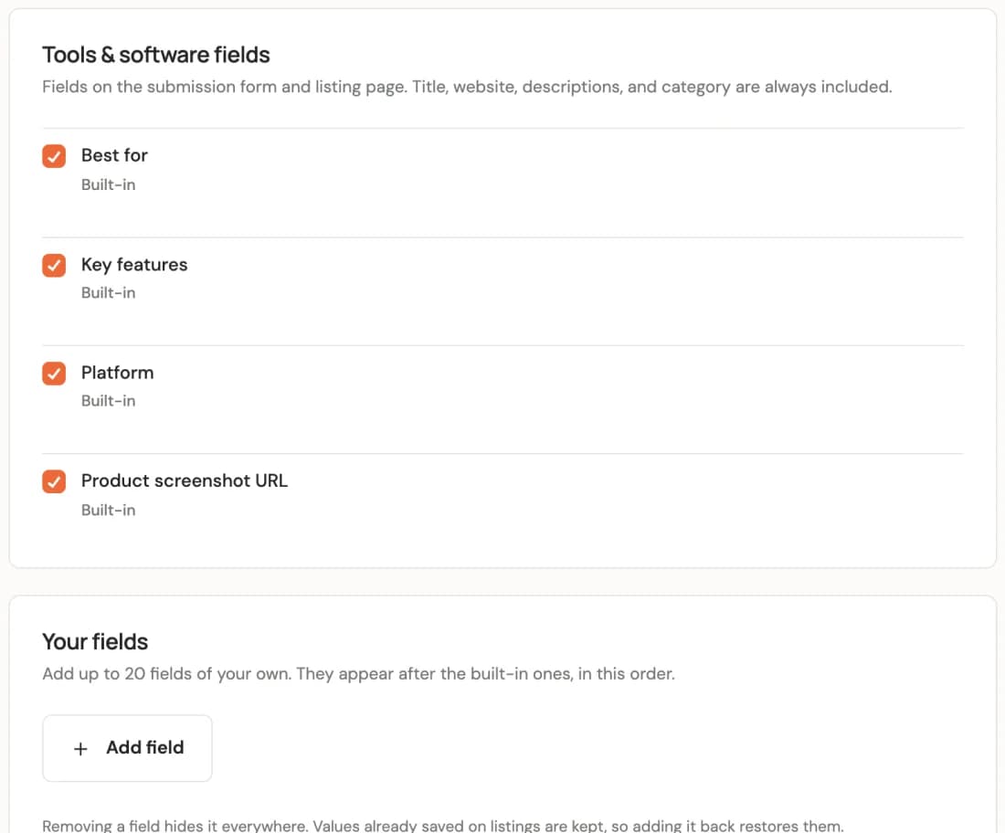This screenshot has height=833, width=1005.
Task: Select the Best for label text
Action: coord(114,155)
